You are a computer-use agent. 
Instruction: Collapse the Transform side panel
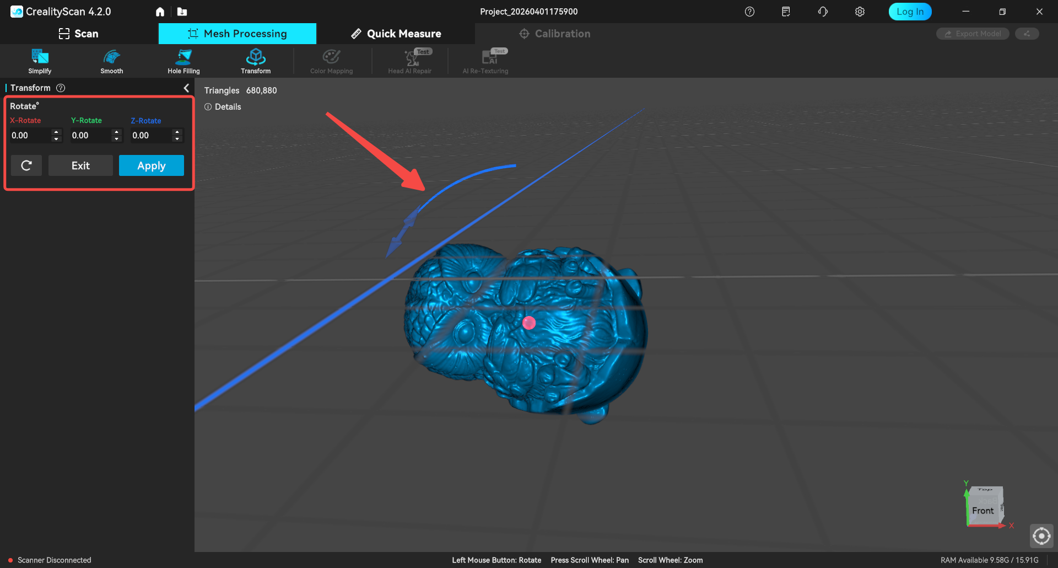pos(186,88)
